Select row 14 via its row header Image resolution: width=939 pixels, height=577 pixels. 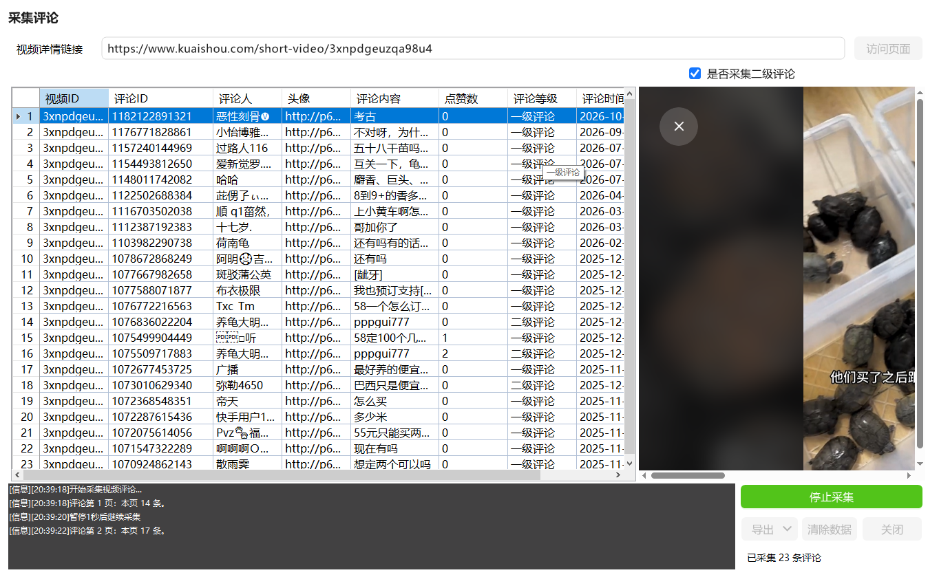(x=25, y=322)
